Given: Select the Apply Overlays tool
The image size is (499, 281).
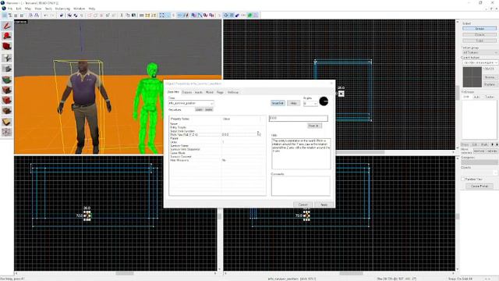Looking at the screenshot, I should [7, 111].
